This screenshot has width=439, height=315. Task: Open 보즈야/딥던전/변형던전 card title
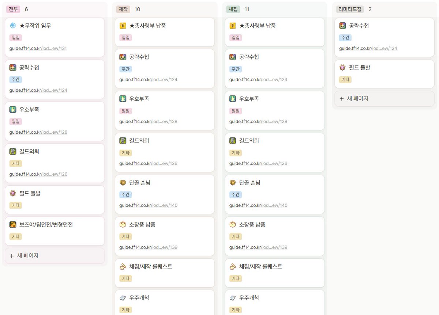(x=46, y=224)
